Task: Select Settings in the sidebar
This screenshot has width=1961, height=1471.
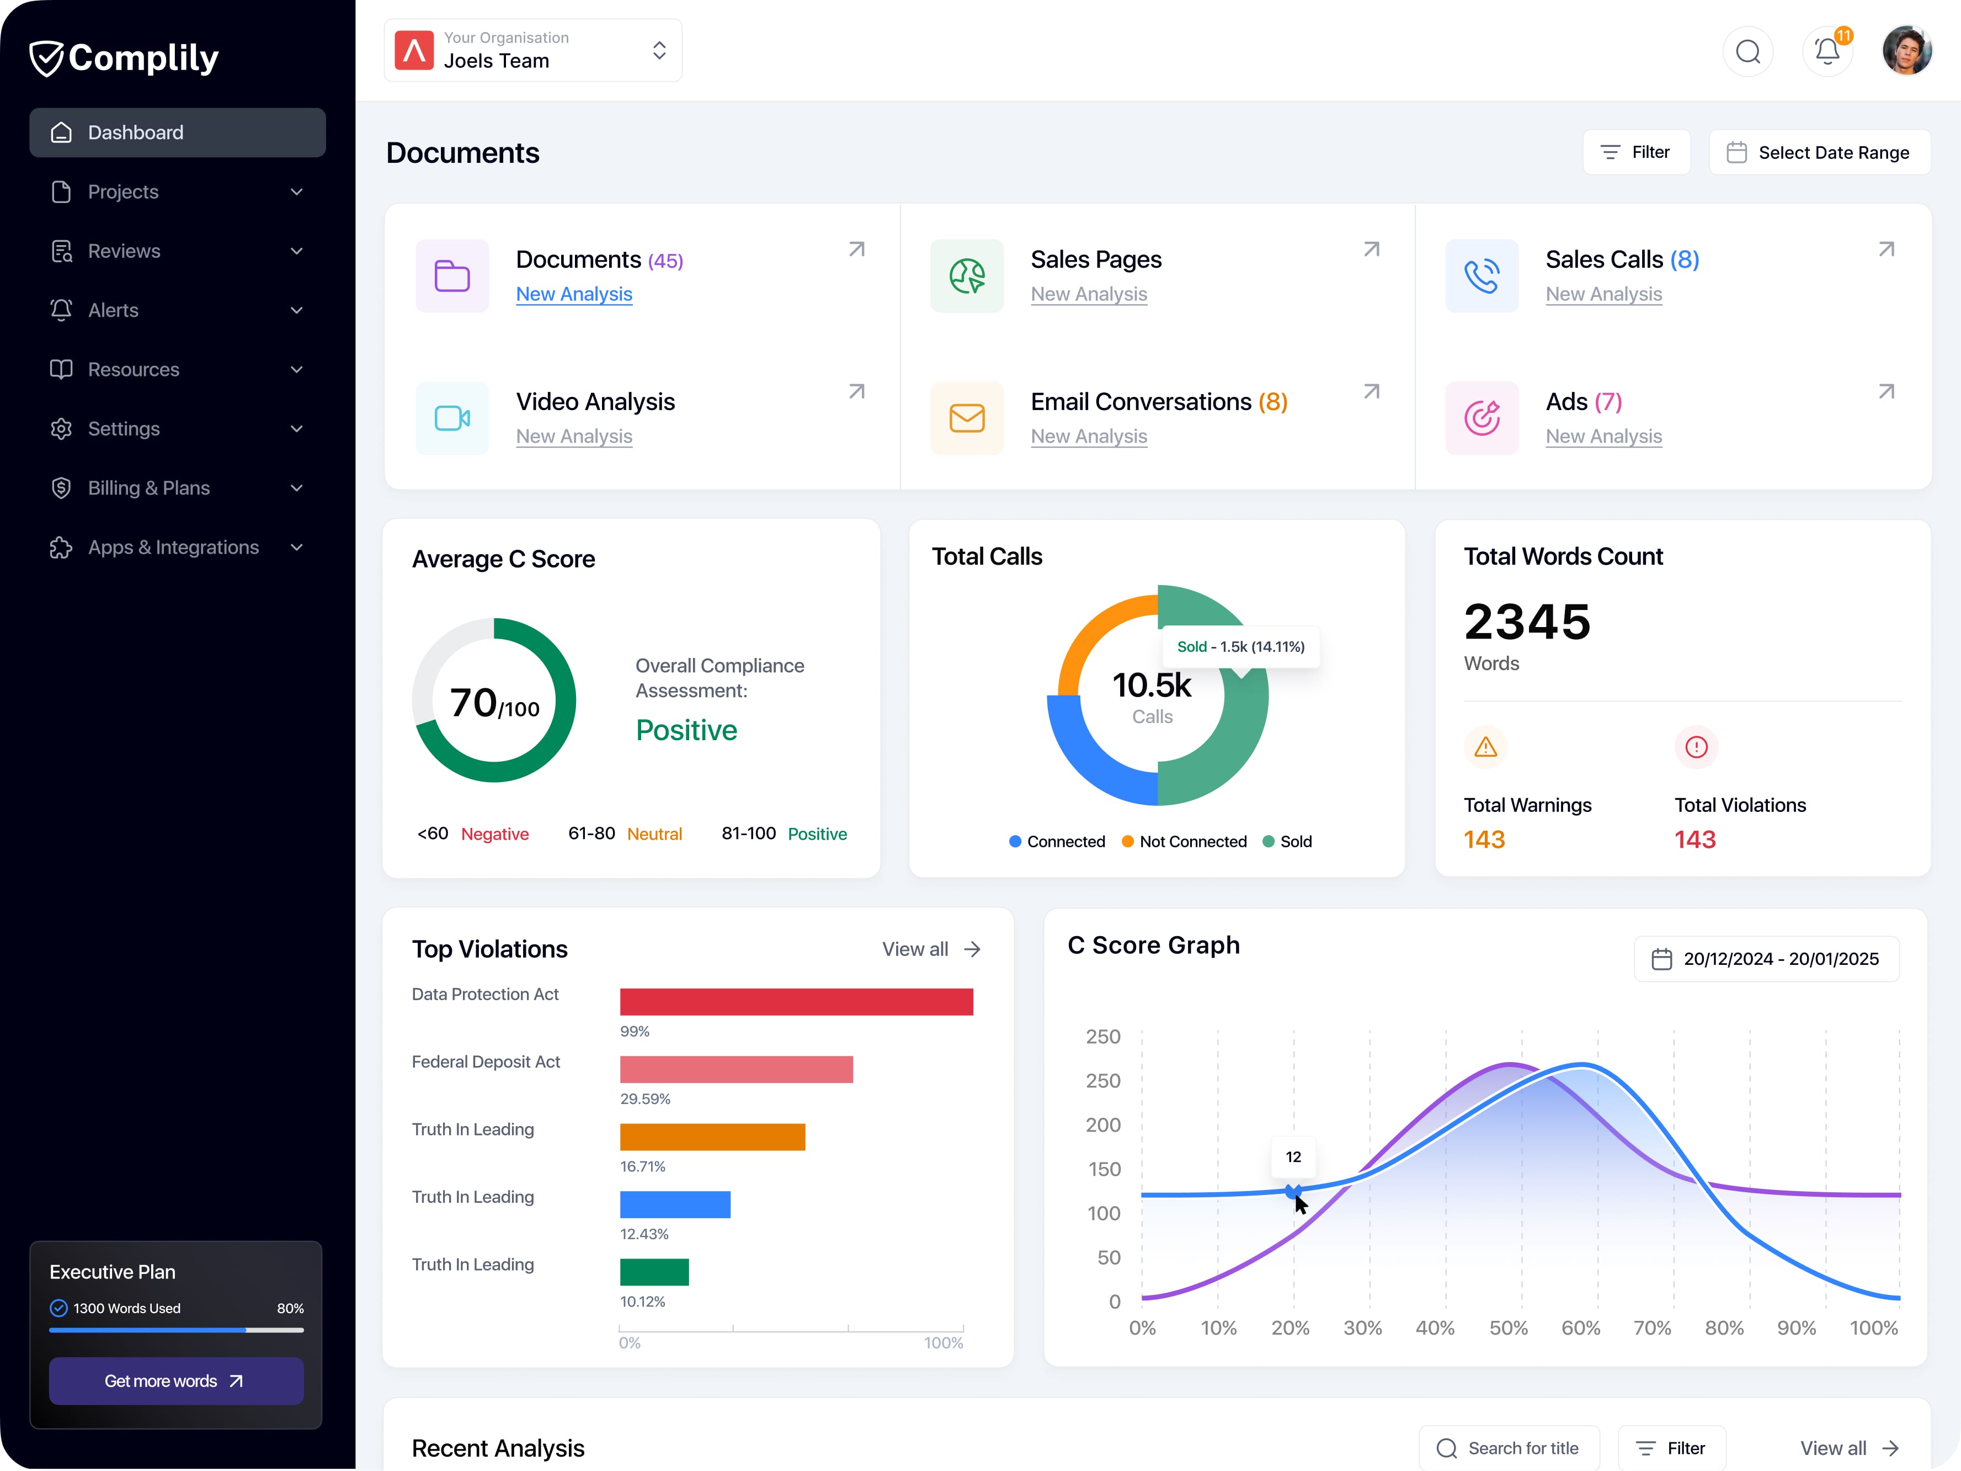Action: [177, 429]
